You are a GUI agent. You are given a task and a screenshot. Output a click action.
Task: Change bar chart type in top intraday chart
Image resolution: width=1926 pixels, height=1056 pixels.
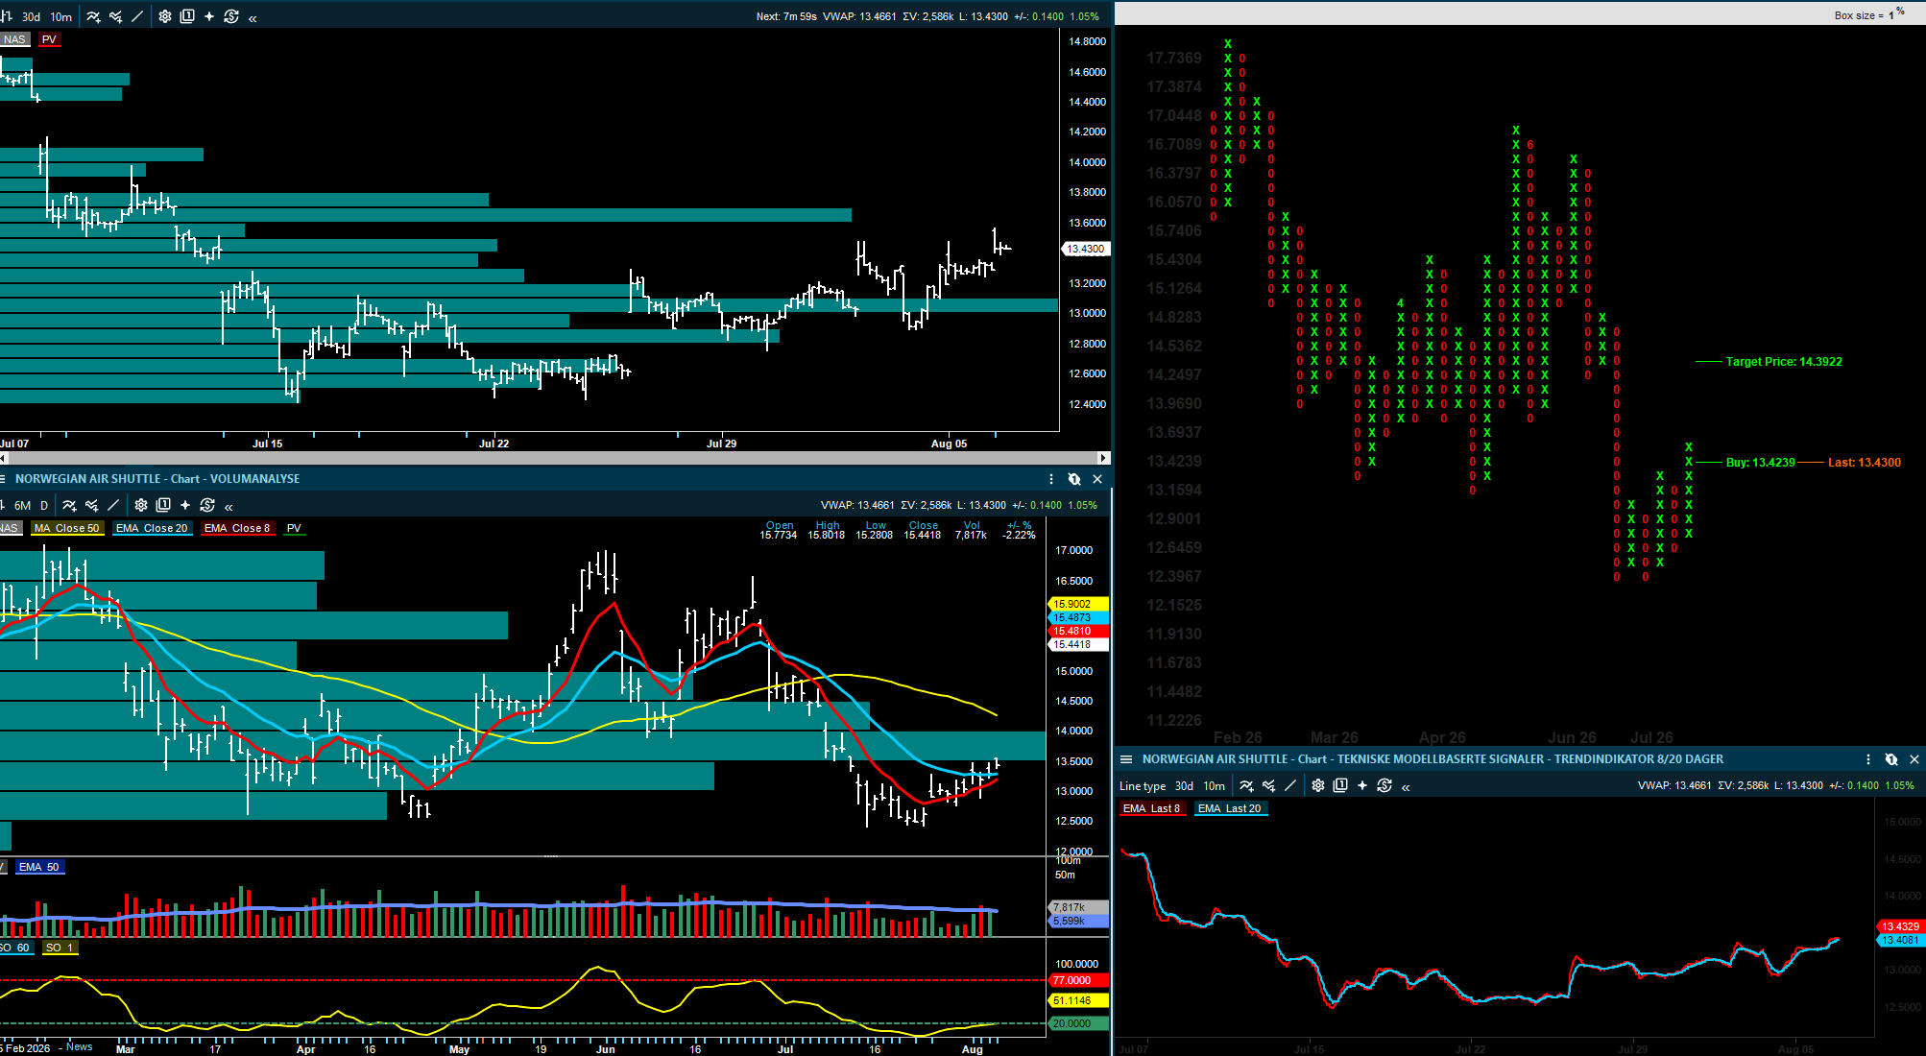(6, 16)
